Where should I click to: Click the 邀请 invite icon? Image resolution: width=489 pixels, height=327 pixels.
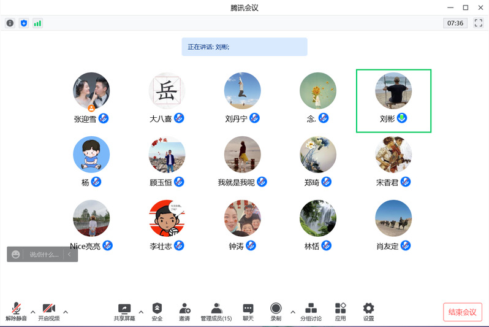[184, 311]
